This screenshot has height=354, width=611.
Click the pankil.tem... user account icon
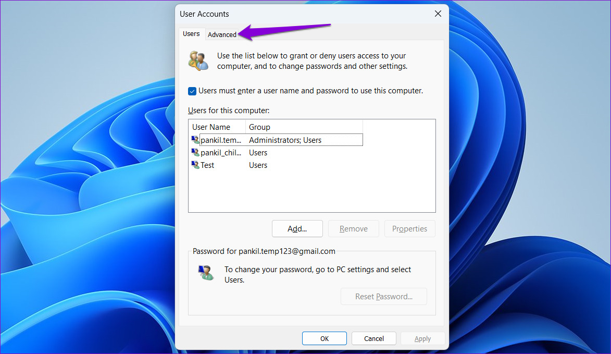[195, 140]
